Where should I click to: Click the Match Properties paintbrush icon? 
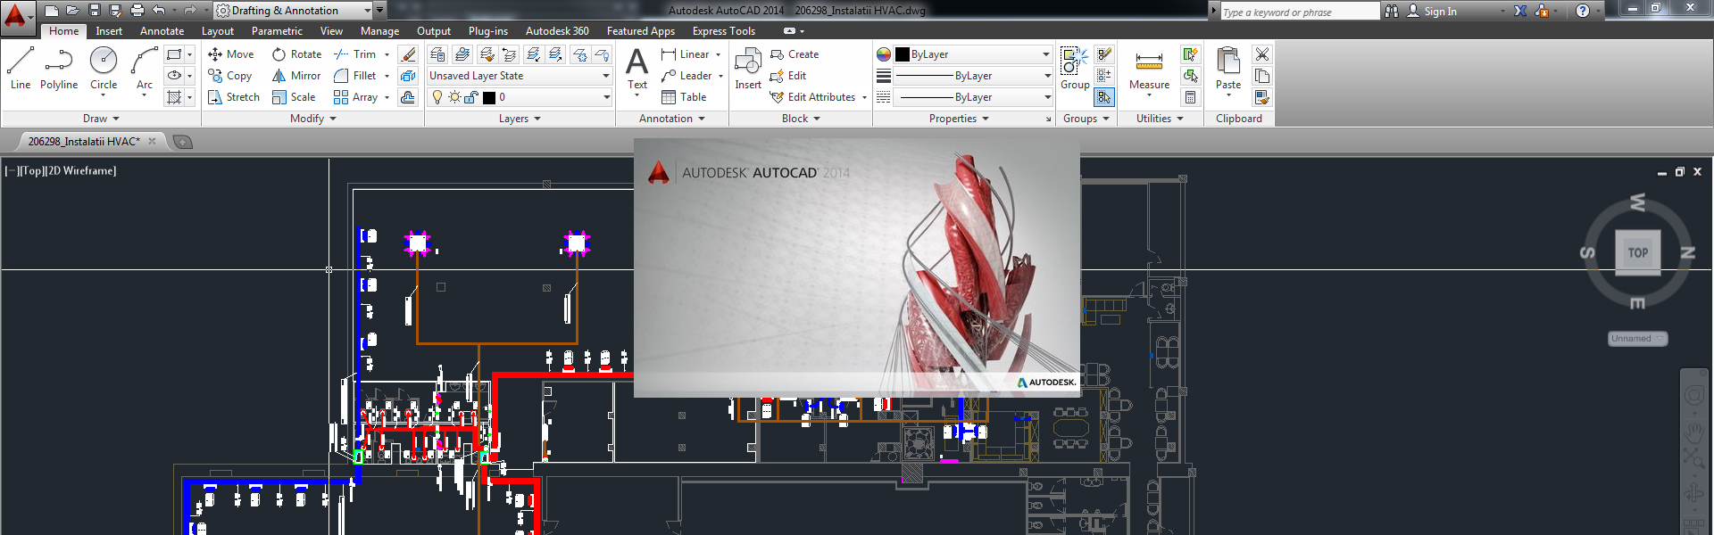[1261, 97]
